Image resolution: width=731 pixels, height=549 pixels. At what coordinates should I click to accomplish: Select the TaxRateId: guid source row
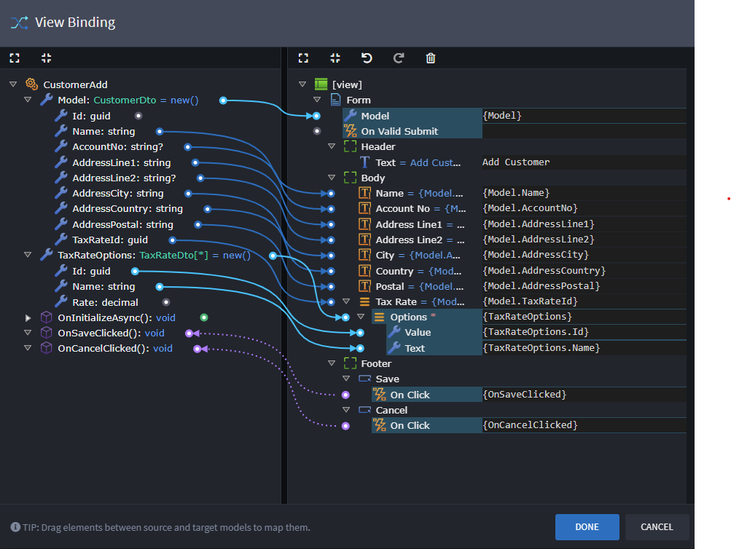pos(101,240)
